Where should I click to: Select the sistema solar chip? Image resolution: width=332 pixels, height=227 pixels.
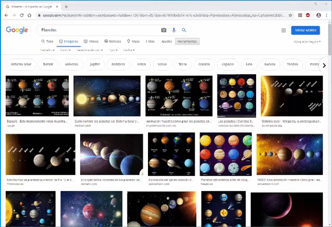tap(21, 64)
